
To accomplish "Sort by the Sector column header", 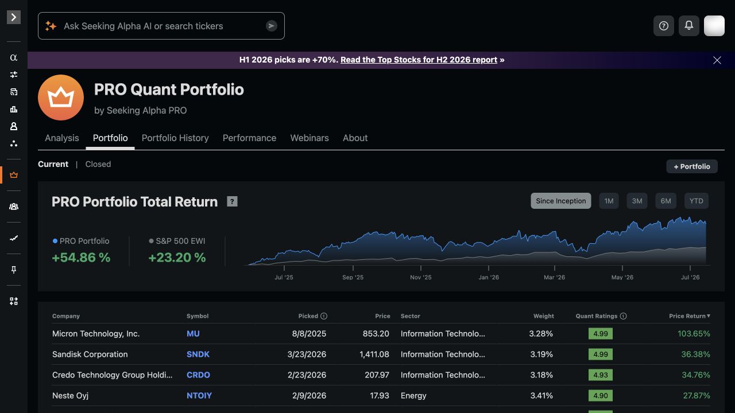I will click(x=411, y=316).
